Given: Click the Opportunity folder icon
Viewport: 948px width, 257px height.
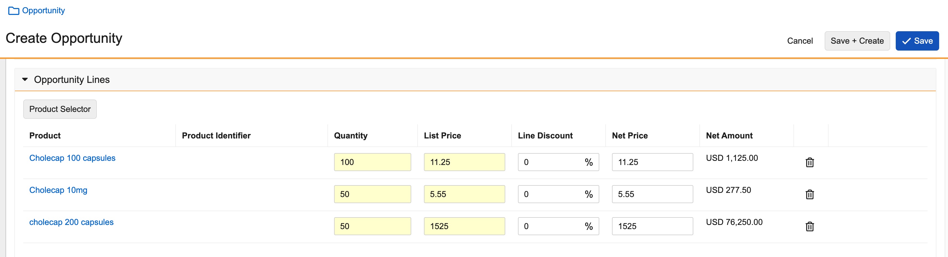Looking at the screenshot, I should 14,11.
